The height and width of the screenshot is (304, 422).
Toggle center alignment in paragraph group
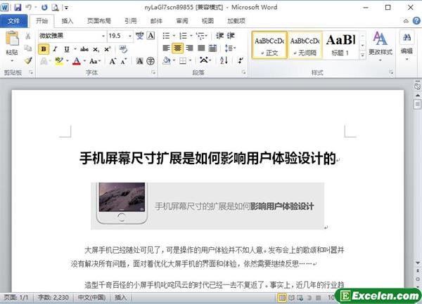tap(177, 48)
